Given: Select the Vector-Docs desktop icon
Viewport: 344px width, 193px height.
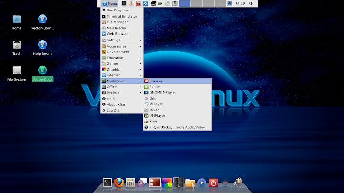Looking at the screenshot, I should tap(43, 73).
